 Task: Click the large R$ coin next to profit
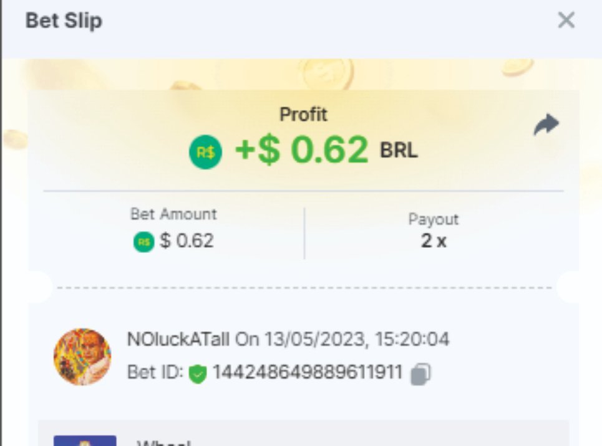coord(205,152)
